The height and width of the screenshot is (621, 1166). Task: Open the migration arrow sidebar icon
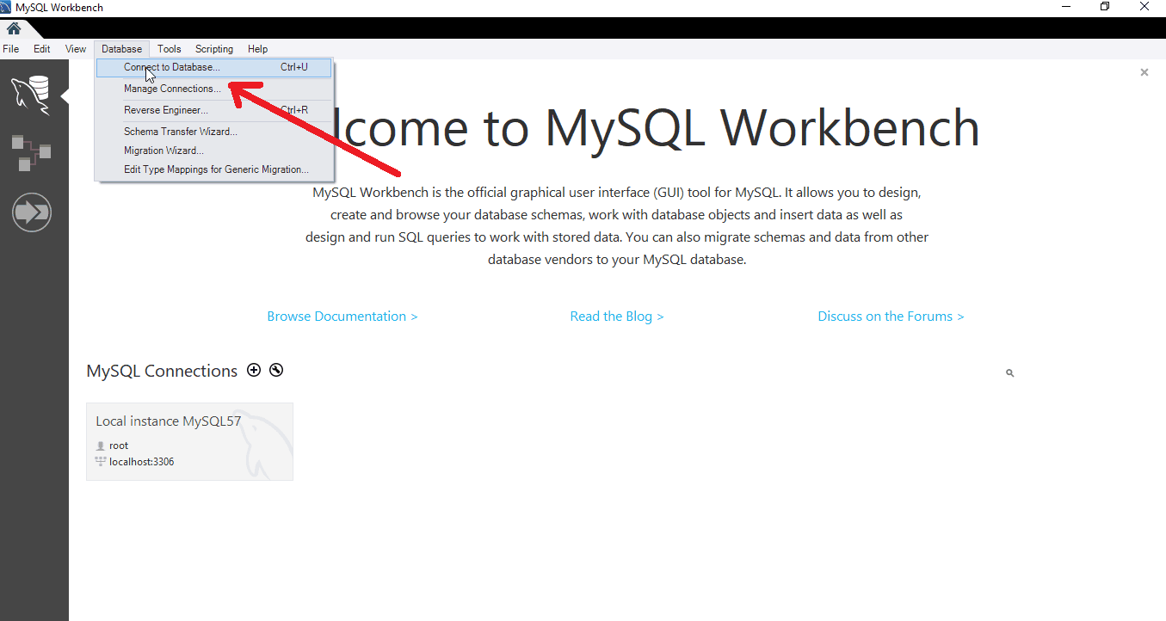coord(32,212)
